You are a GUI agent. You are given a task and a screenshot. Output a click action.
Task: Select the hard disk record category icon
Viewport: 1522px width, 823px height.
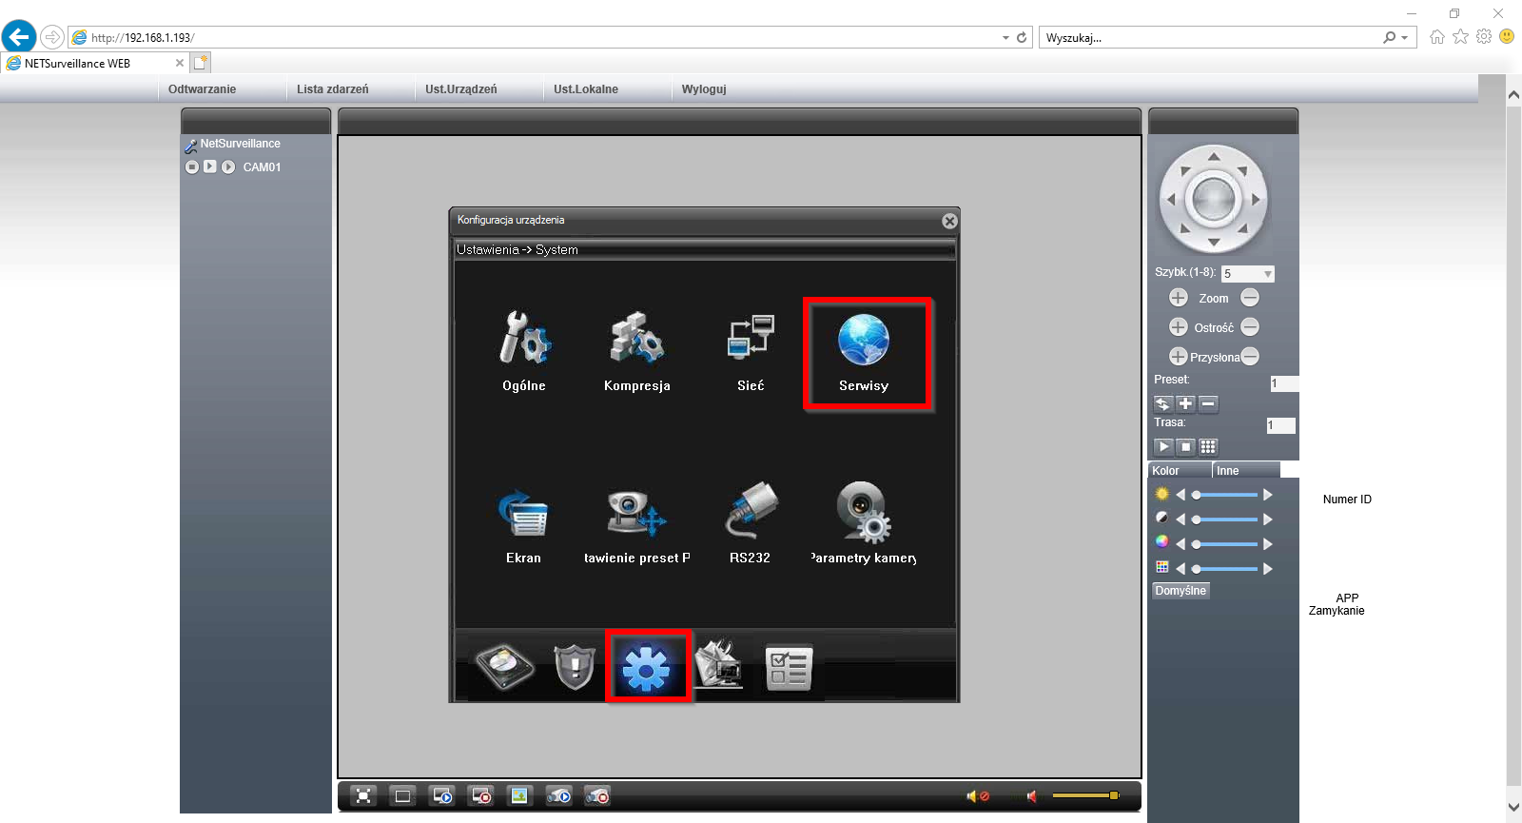(505, 667)
